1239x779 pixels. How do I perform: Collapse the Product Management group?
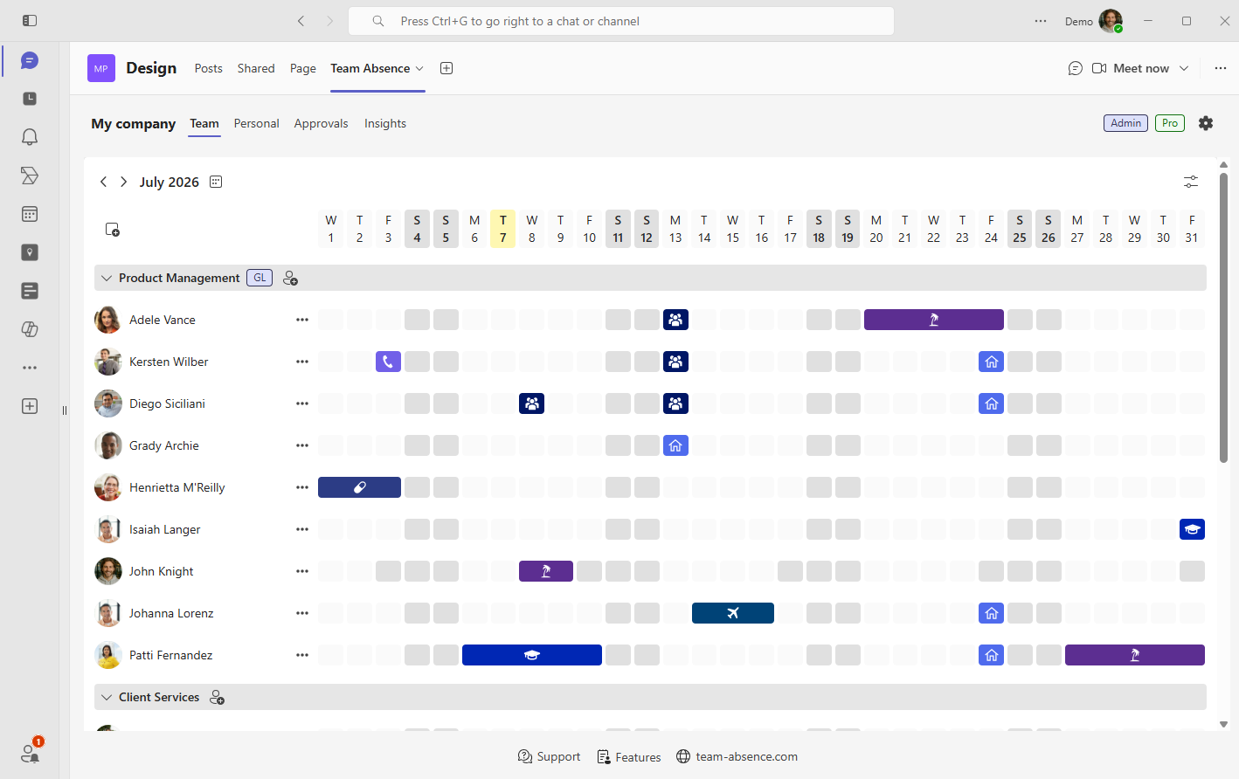pos(107,278)
